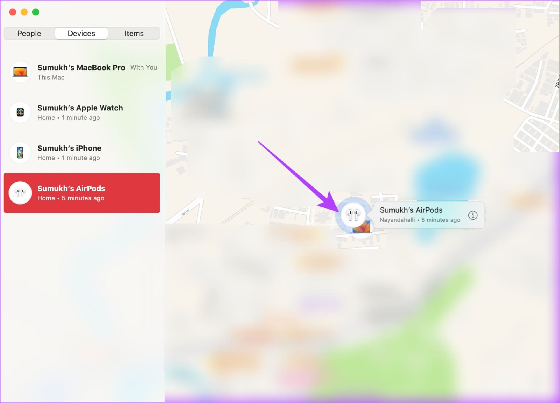This screenshot has height=403, width=560.
Task: Click the MacBook Pro device icon
Action: pyautogui.click(x=20, y=72)
